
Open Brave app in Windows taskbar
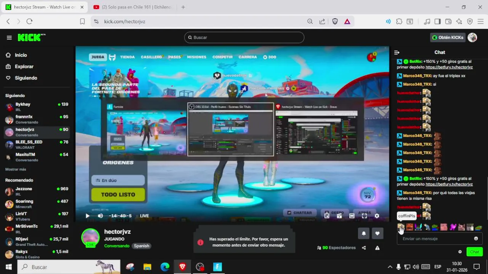click(182, 267)
